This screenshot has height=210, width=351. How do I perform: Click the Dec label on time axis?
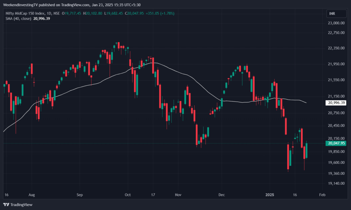pos(221,195)
